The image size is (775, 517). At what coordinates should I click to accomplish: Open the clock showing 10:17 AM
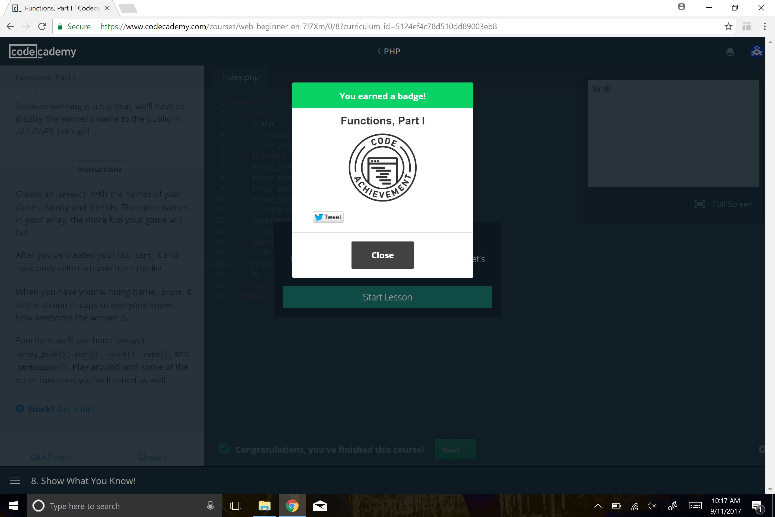click(x=726, y=506)
